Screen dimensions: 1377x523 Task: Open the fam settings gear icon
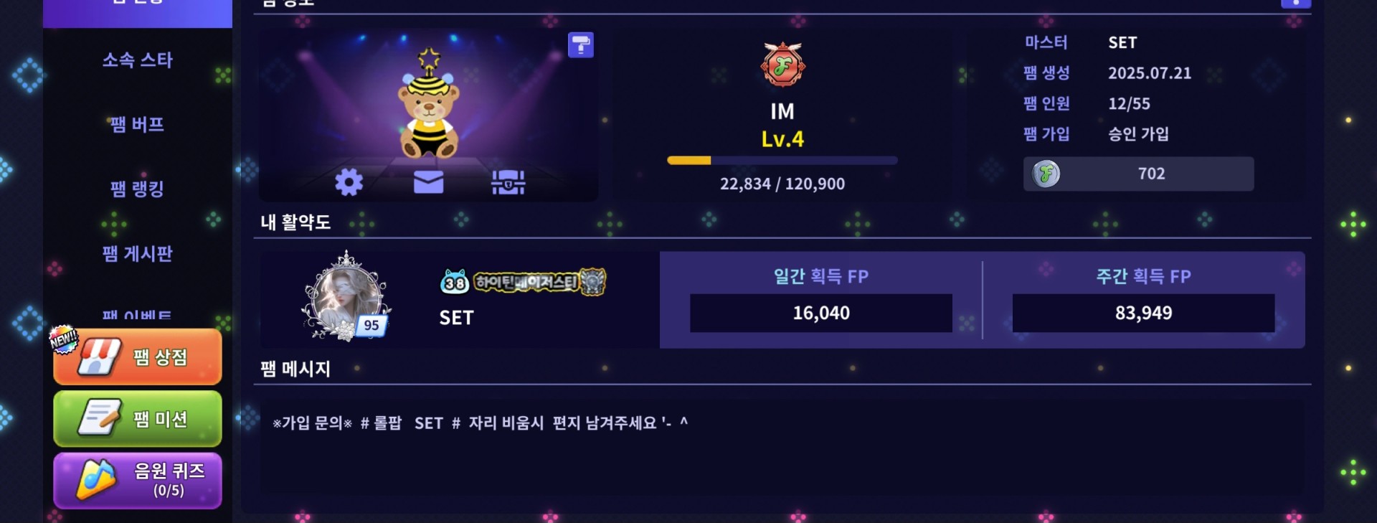349,182
